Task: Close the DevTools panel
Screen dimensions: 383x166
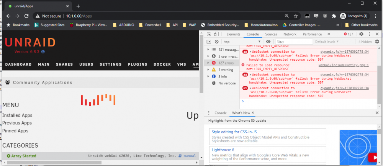Action: coord(377,34)
